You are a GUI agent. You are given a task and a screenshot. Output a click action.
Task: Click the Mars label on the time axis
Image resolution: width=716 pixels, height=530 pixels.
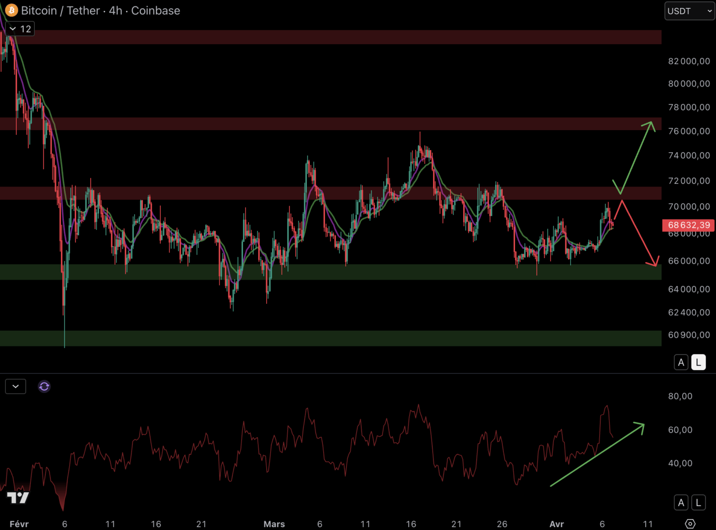[274, 524]
